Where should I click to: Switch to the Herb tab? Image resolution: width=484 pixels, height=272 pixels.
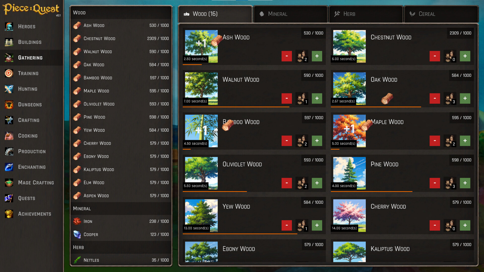(366, 14)
